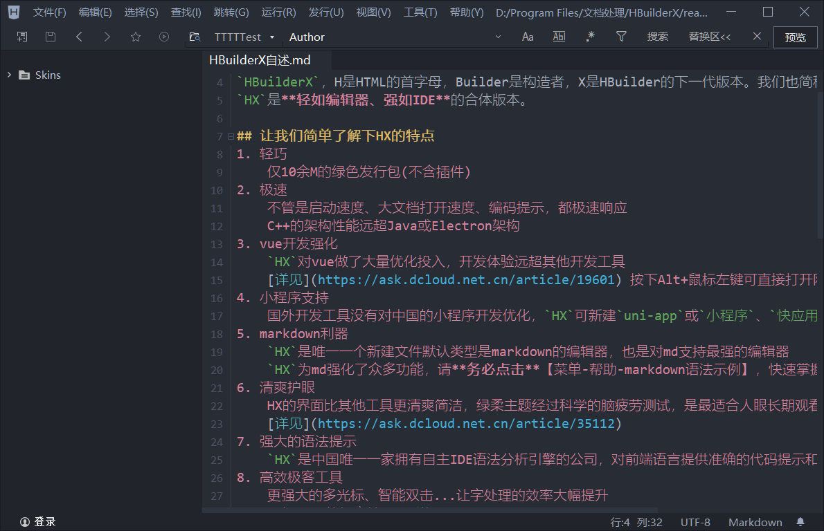Go forward with the right arrow
This screenshot has width=824, height=531.
[107, 37]
